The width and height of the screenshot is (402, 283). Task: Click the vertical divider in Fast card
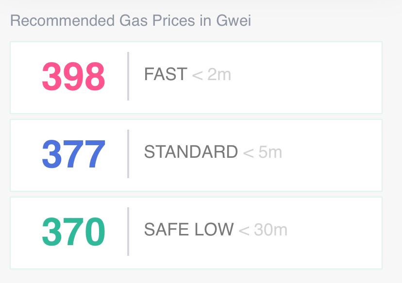point(128,76)
